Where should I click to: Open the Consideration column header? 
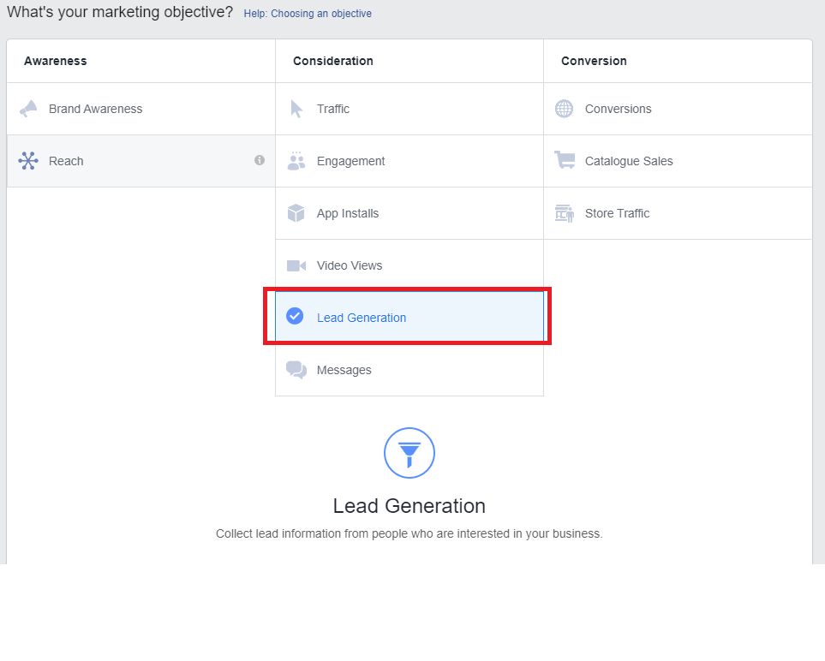click(x=332, y=61)
